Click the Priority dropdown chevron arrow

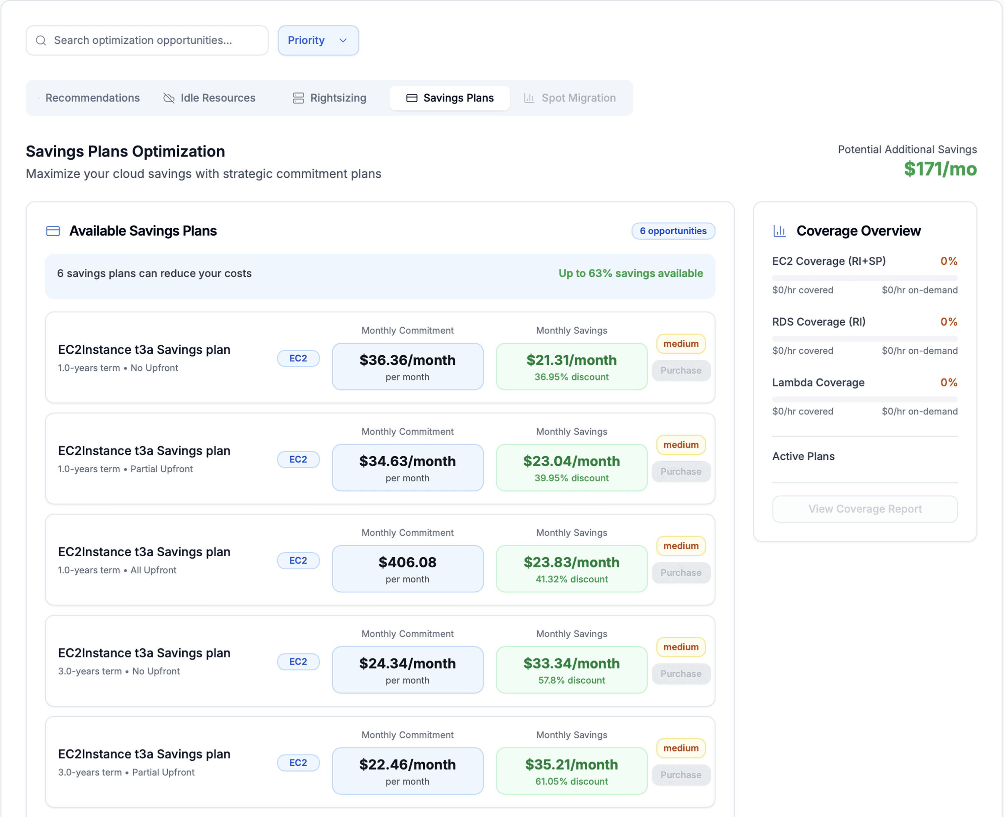coord(343,40)
